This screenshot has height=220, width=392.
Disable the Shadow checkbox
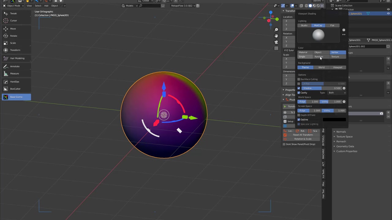pyautogui.click(x=299, y=88)
